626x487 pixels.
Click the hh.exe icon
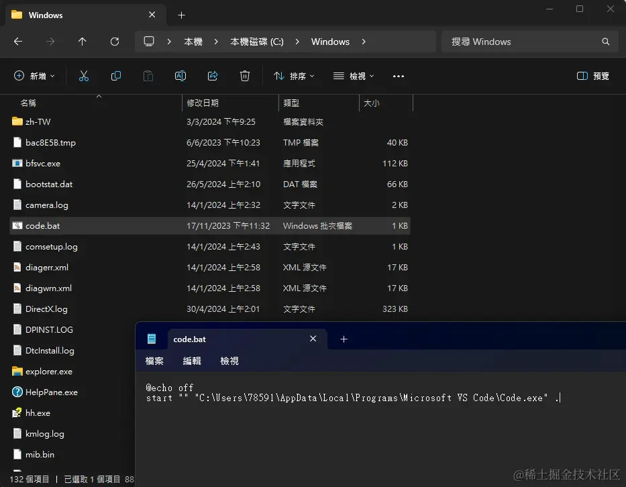(17, 413)
